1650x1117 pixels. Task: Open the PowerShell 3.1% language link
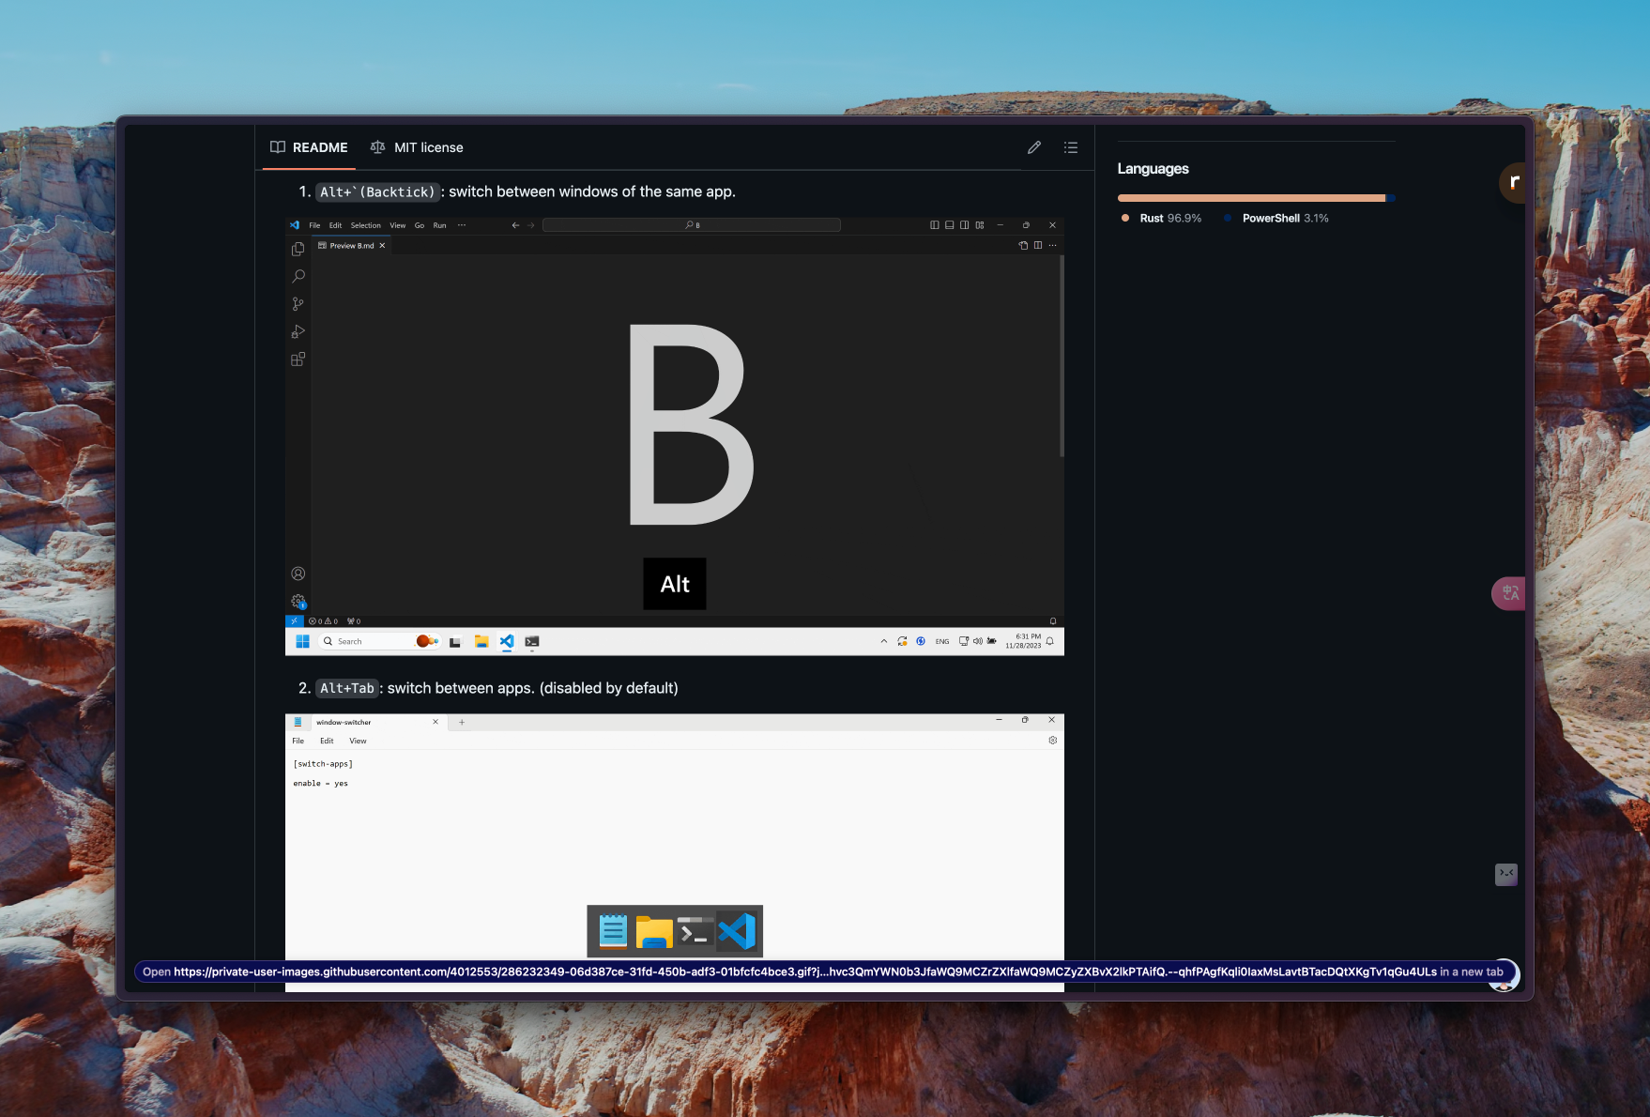click(1276, 218)
